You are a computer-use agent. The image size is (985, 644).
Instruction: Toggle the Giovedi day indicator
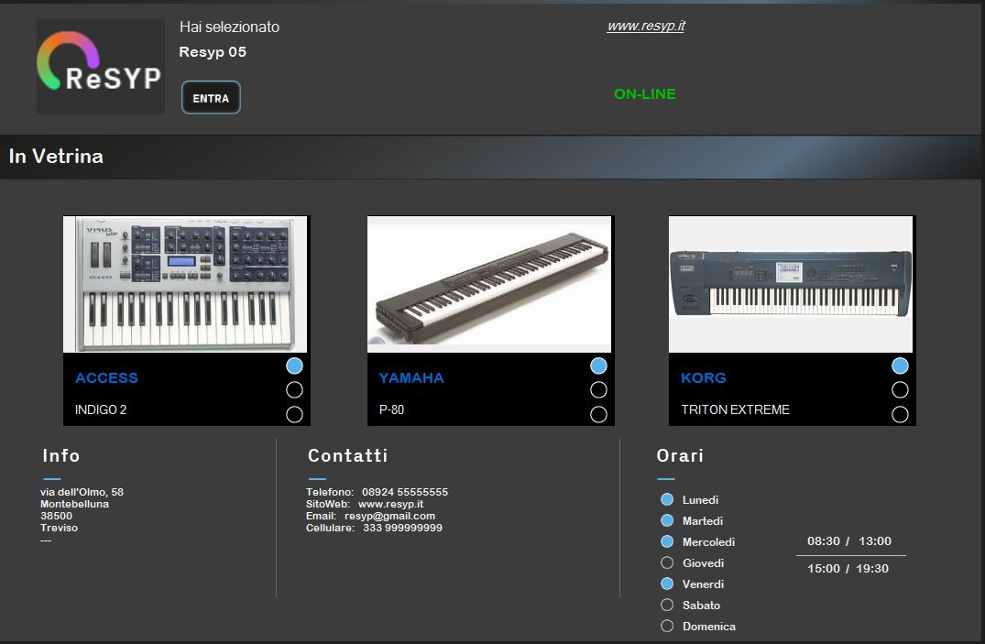pyautogui.click(x=667, y=562)
